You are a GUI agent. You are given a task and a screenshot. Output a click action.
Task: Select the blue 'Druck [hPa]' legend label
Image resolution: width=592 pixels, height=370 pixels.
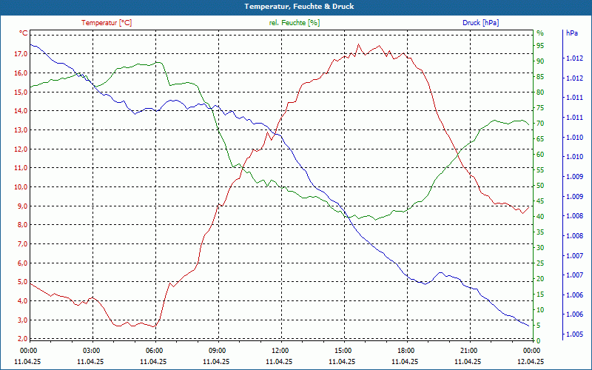480,23
